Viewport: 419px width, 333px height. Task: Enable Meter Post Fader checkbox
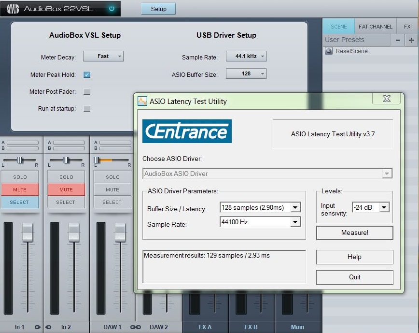click(x=87, y=92)
